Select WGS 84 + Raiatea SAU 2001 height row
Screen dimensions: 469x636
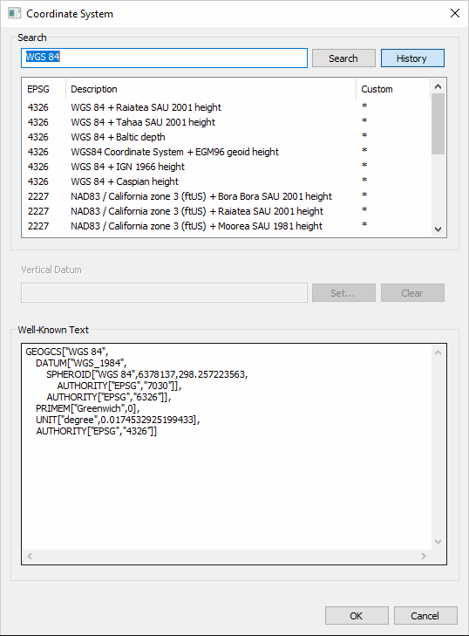point(226,107)
